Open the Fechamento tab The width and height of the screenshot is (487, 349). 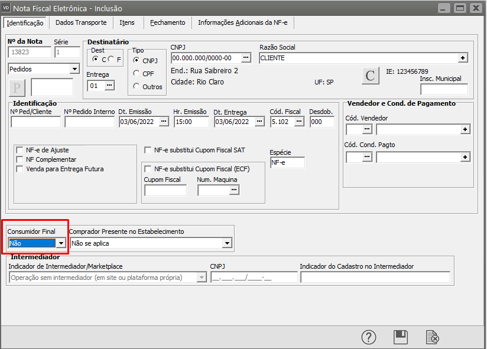coord(167,22)
